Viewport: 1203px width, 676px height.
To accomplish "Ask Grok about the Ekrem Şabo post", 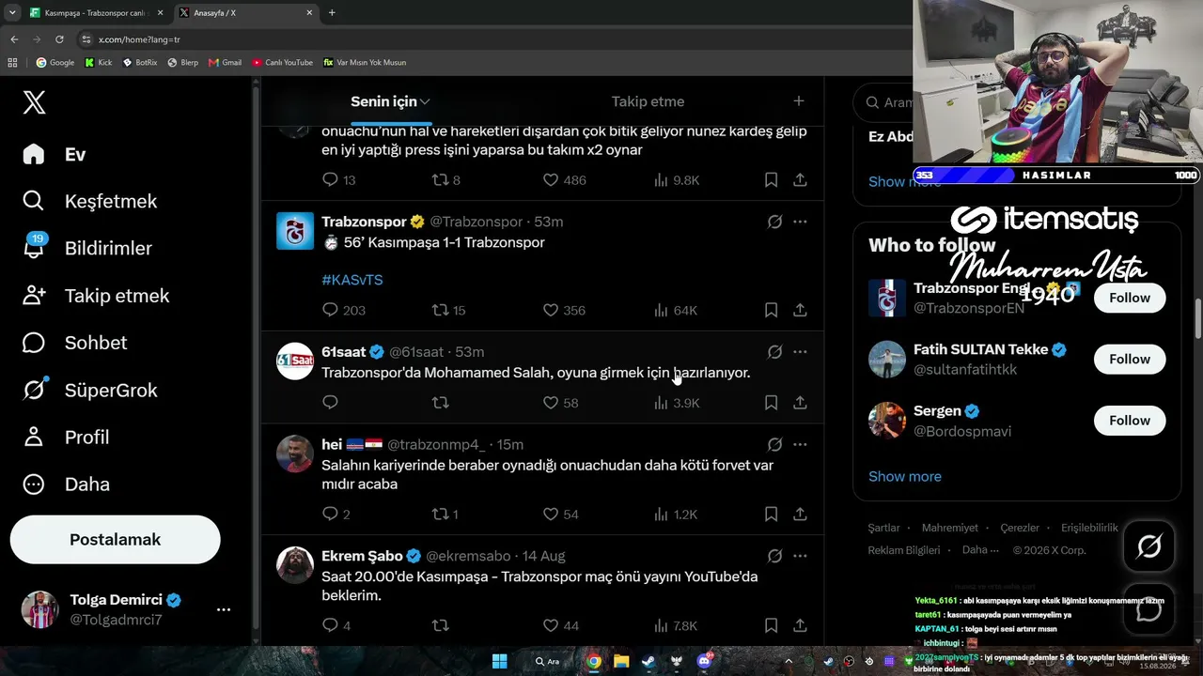I will 774,556.
